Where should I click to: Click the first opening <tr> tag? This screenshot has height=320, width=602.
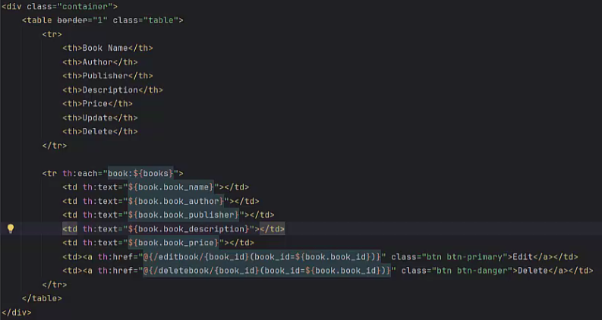(x=52, y=34)
